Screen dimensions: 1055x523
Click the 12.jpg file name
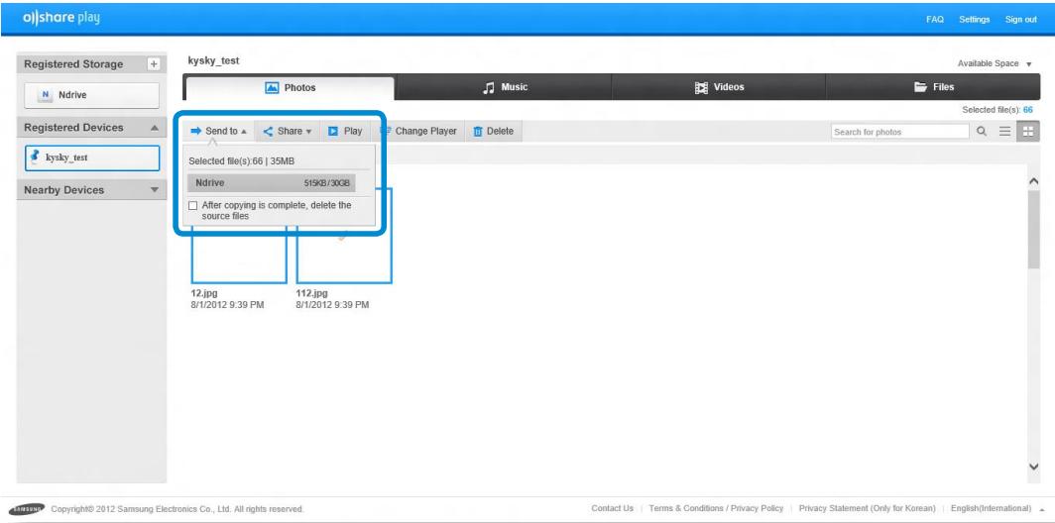click(x=204, y=293)
